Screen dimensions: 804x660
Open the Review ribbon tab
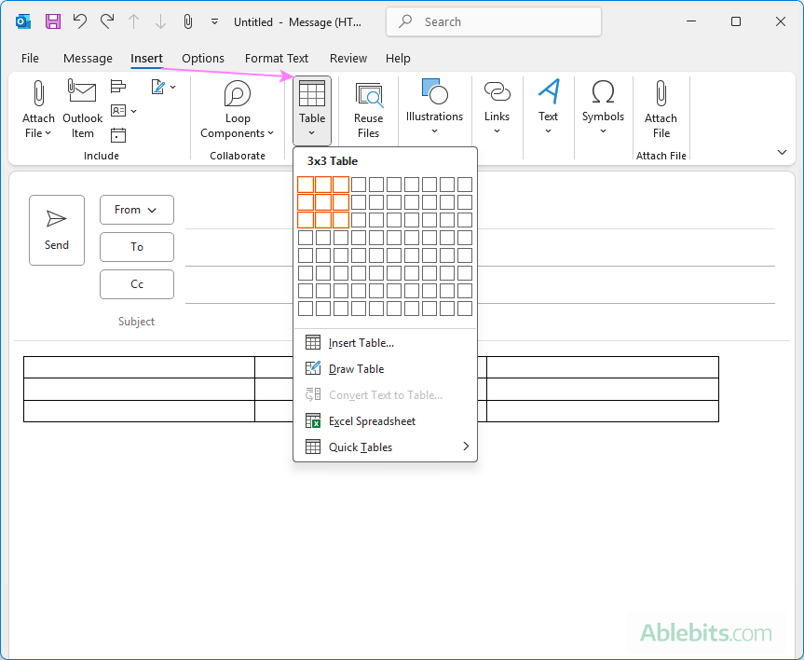pyautogui.click(x=347, y=58)
